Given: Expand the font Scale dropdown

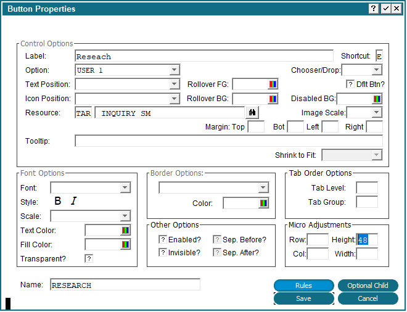Looking at the screenshot, I should pos(125,216).
